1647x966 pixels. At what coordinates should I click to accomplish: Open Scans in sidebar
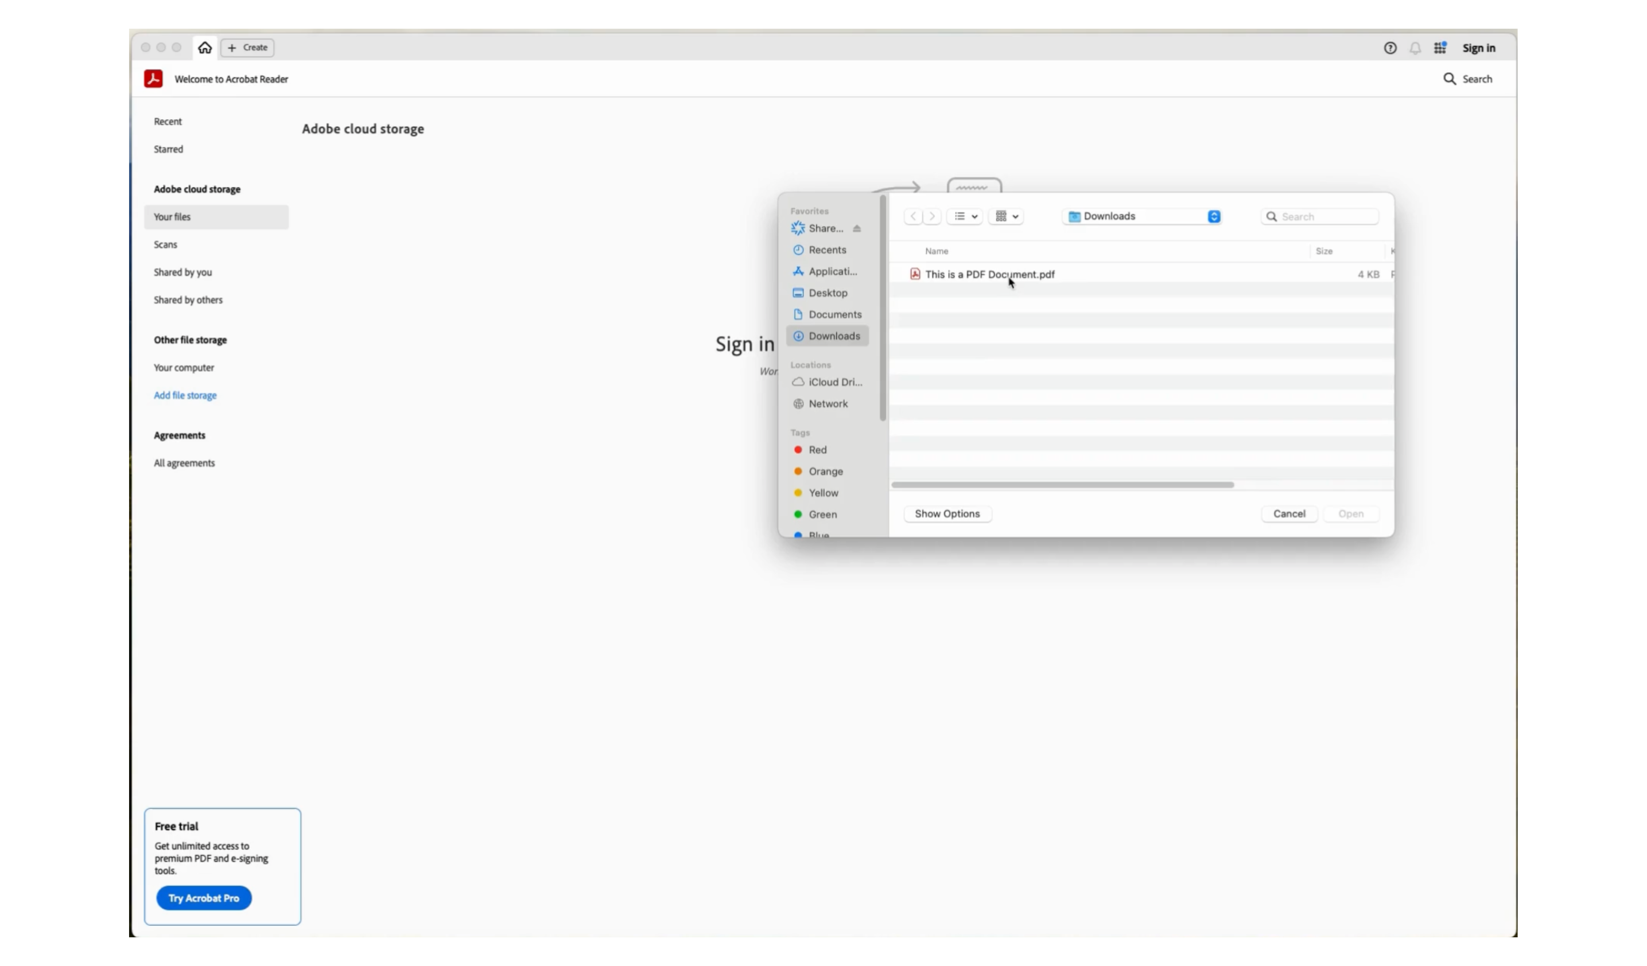(165, 245)
